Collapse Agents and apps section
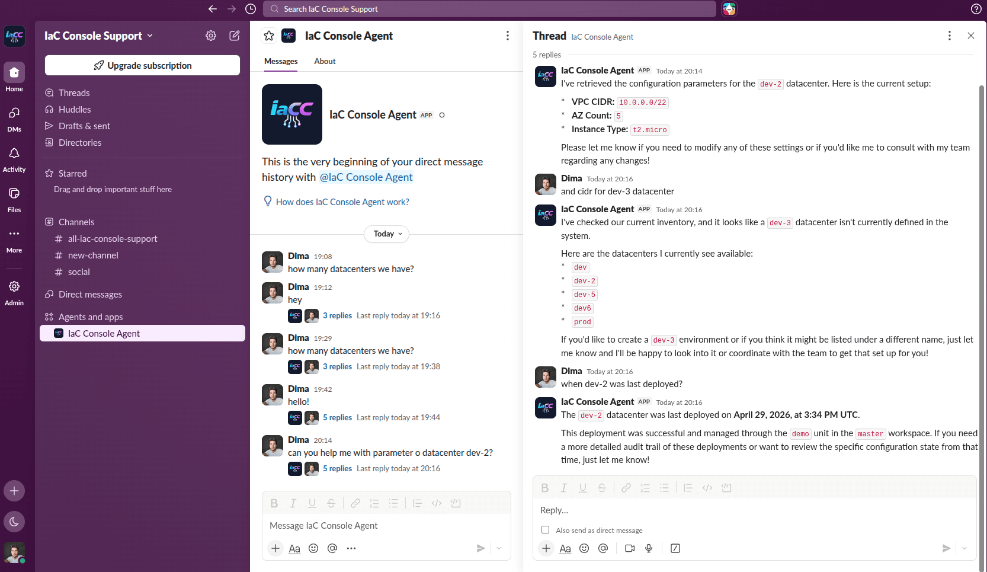The image size is (987, 572). [x=91, y=317]
